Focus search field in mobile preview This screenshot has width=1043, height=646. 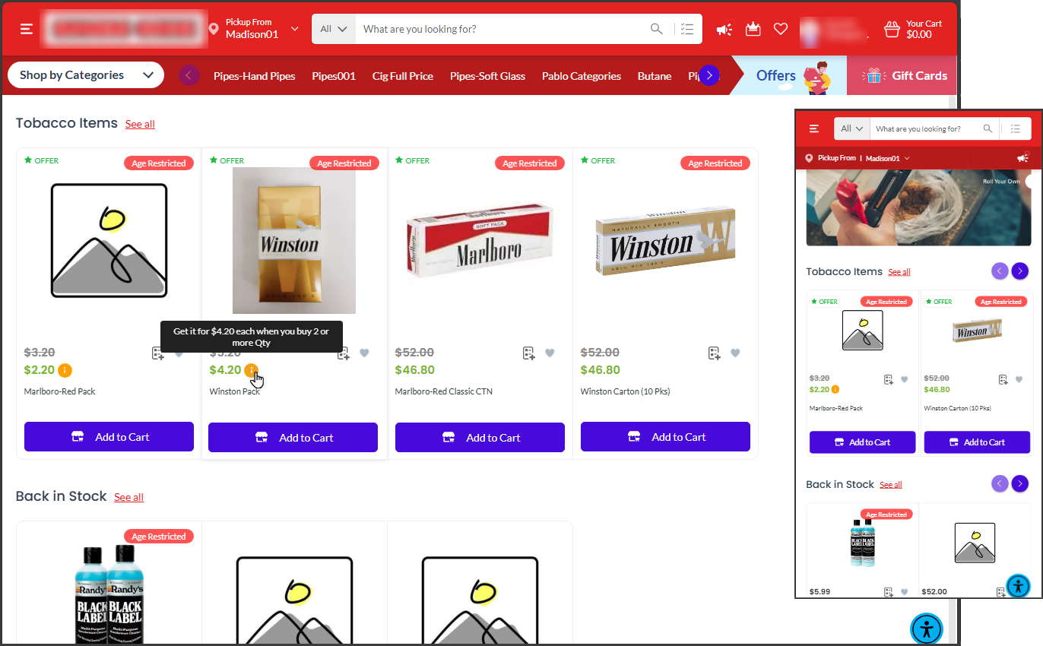926,128
